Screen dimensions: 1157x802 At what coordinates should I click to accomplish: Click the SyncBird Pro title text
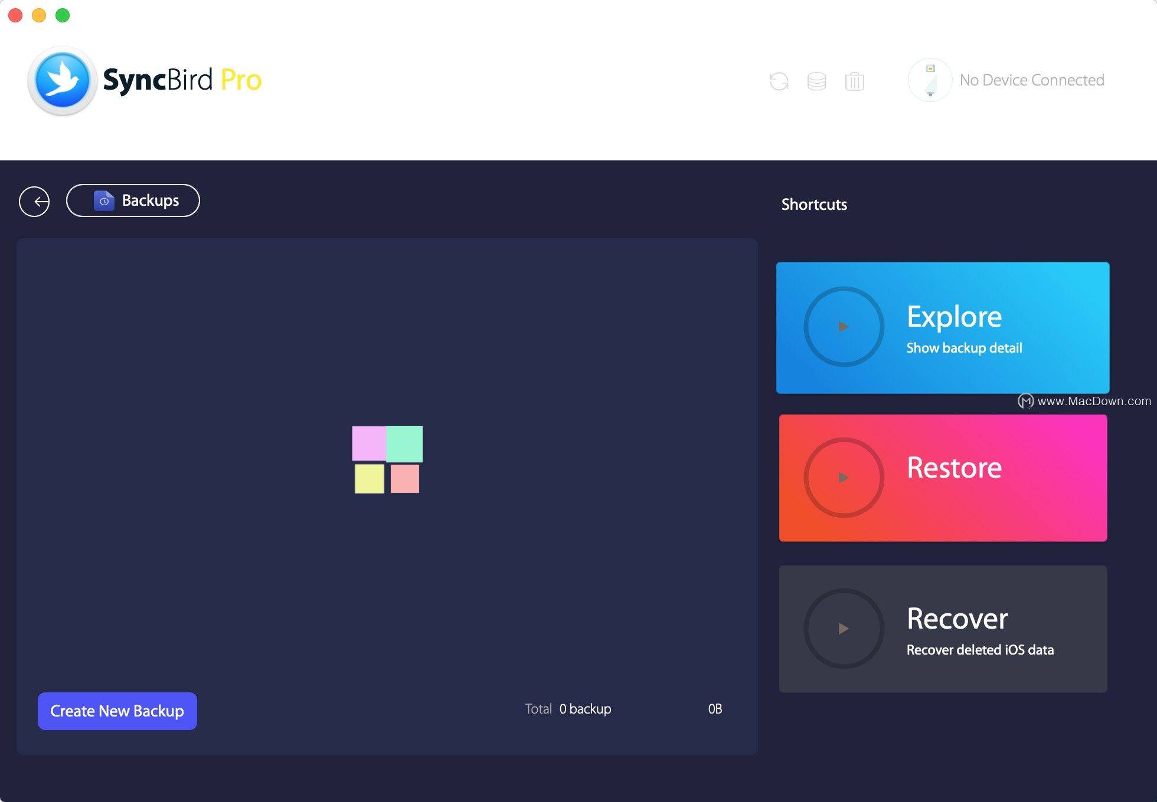pos(182,80)
